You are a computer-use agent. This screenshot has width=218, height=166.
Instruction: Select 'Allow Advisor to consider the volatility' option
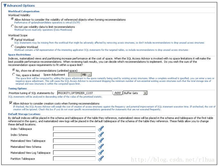click(13, 19)
